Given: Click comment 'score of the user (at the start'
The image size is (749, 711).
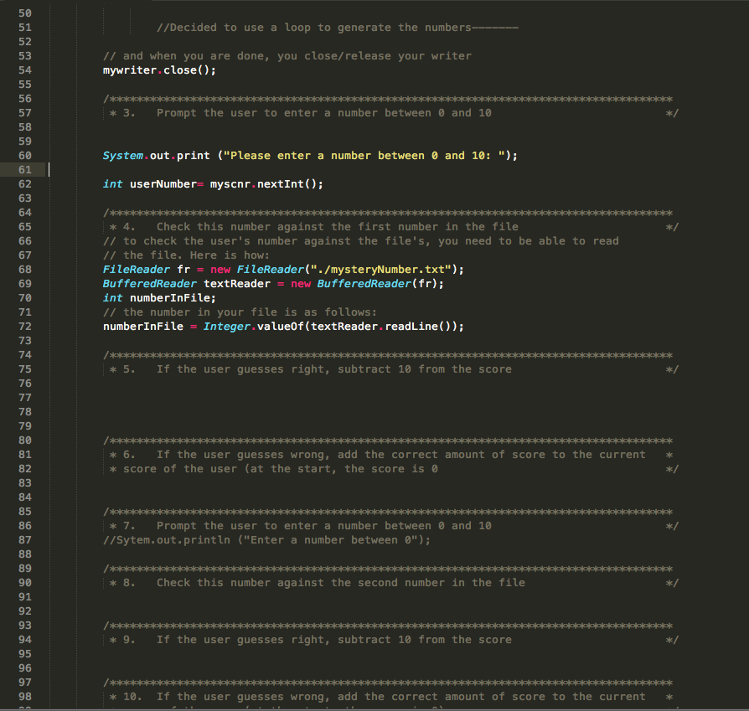Looking at the screenshot, I should pos(274,469).
